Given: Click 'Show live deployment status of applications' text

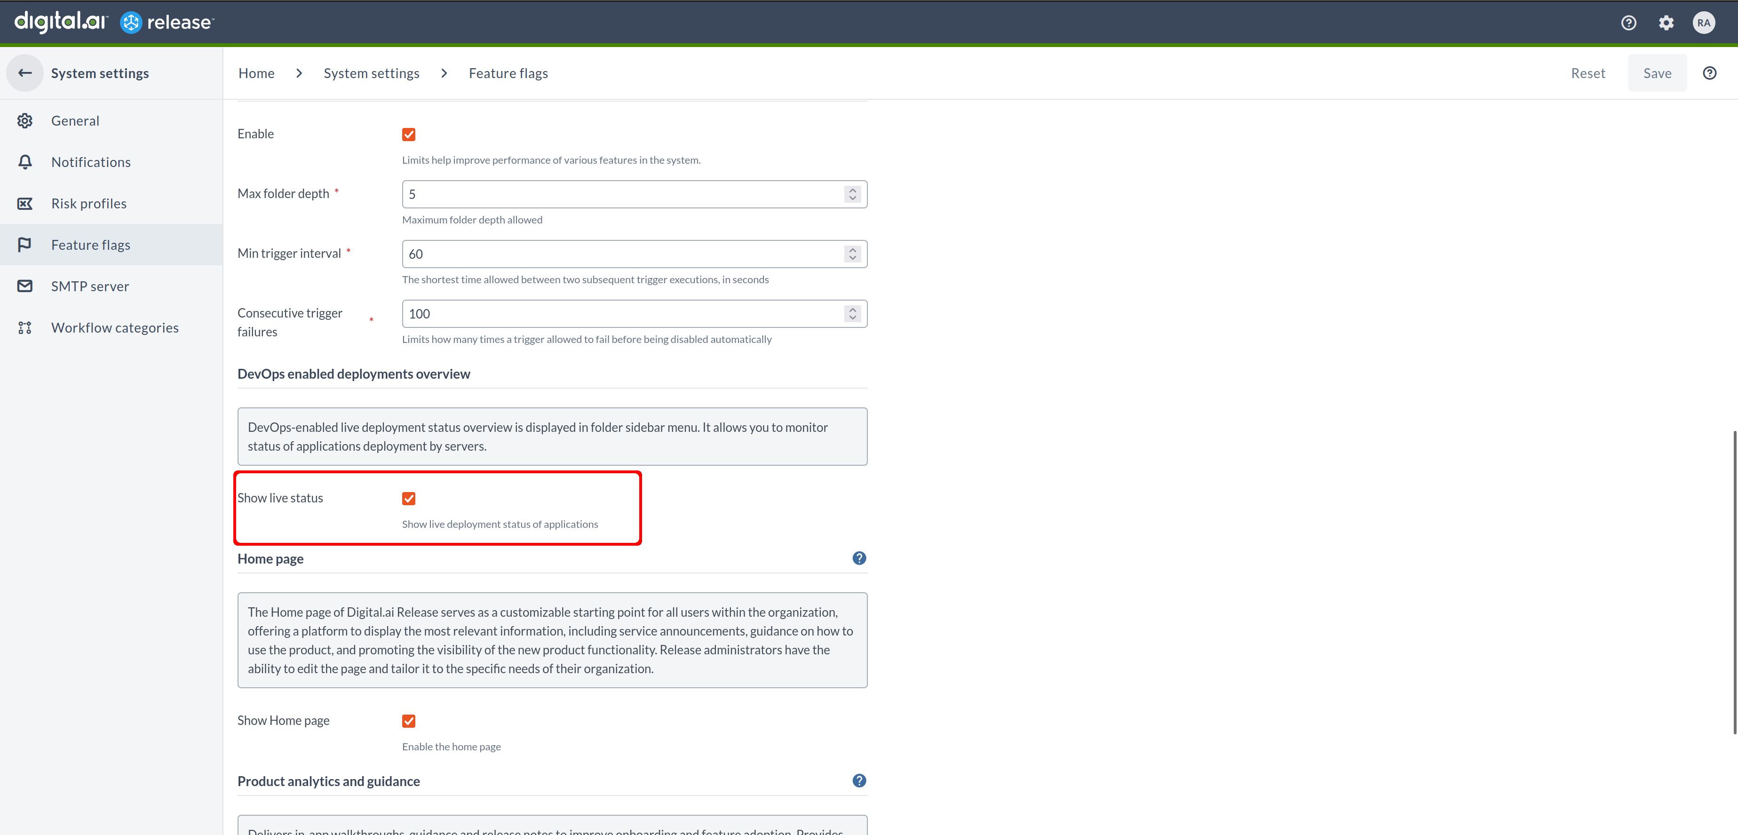Looking at the screenshot, I should [x=500, y=524].
